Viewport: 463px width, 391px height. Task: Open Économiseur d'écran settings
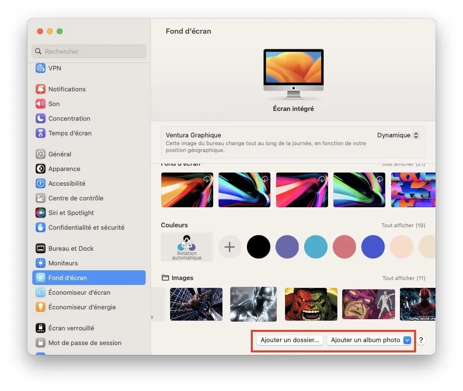[x=79, y=292]
